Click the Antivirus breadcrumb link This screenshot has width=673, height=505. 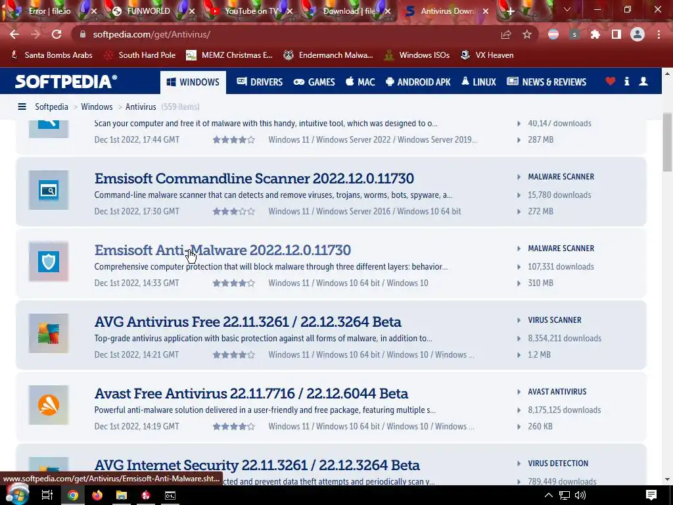[141, 107]
